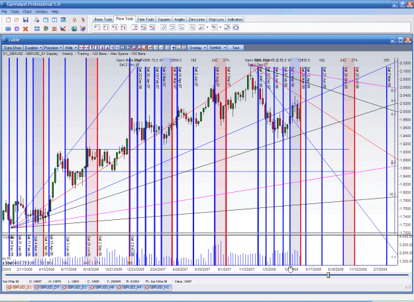Screen dimensions: 414x302
Task: Switch to the Indicators tab
Action: point(235,19)
